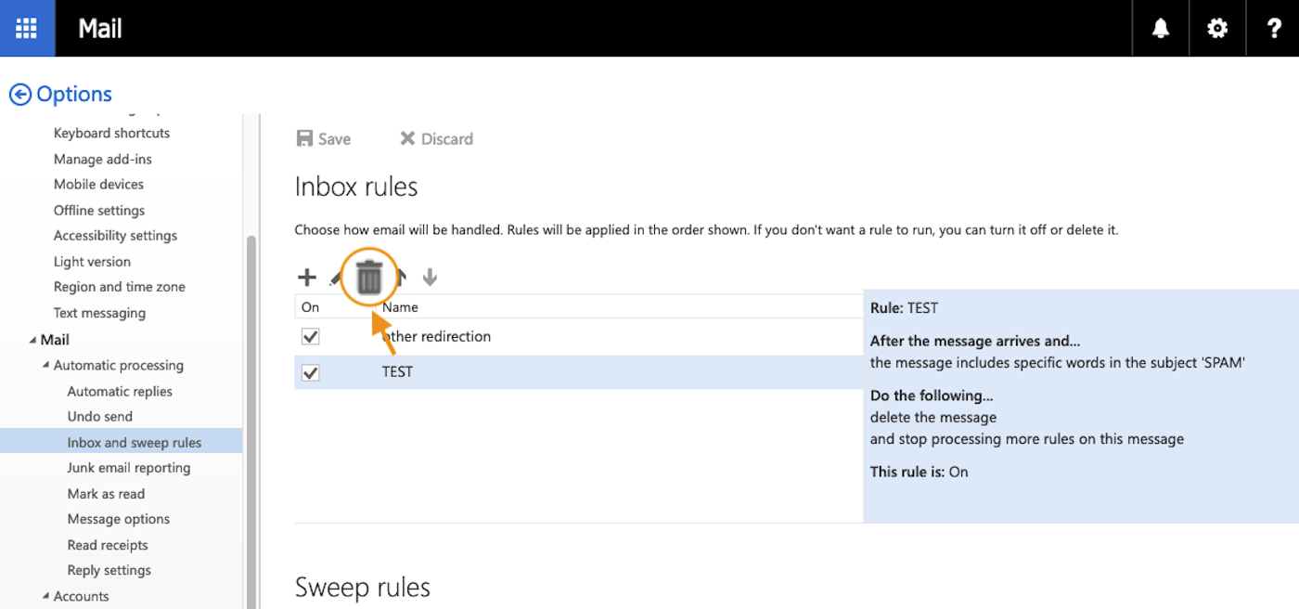Select Junk email reporting in sidebar

(x=129, y=468)
